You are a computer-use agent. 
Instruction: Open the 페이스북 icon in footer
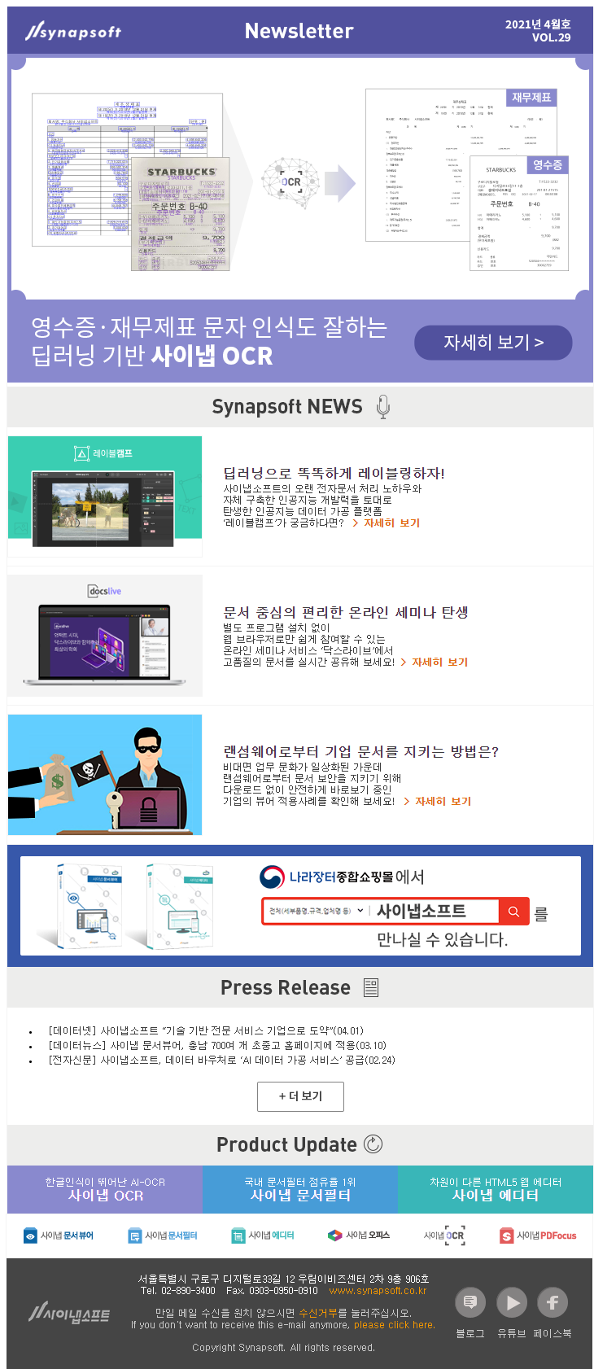click(553, 1303)
